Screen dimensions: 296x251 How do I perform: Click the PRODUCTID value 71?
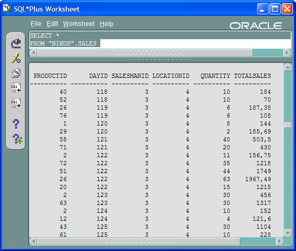(x=63, y=147)
